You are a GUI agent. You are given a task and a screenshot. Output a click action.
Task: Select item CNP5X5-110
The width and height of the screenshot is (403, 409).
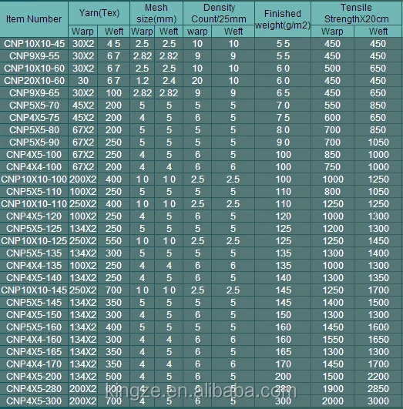tap(34, 192)
